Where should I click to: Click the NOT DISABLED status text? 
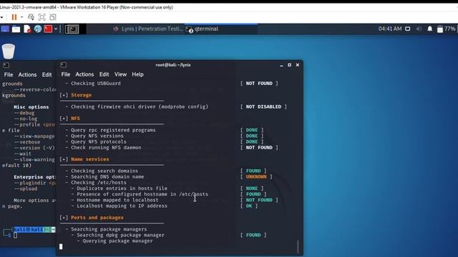(x=263, y=106)
